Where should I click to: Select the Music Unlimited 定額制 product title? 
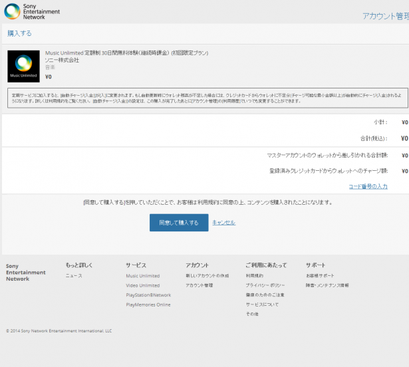pyautogui.click(x=126, y=53)
